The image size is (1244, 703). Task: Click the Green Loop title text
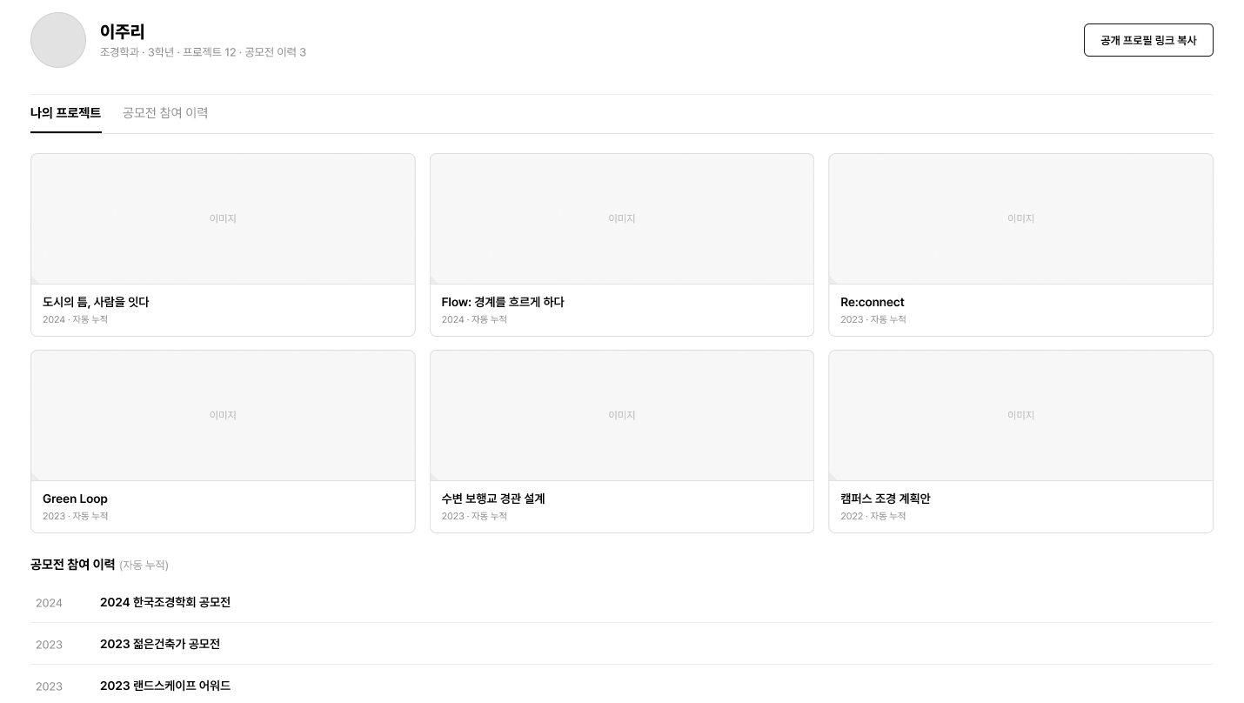pyautogui.click(x=75, y=499)
